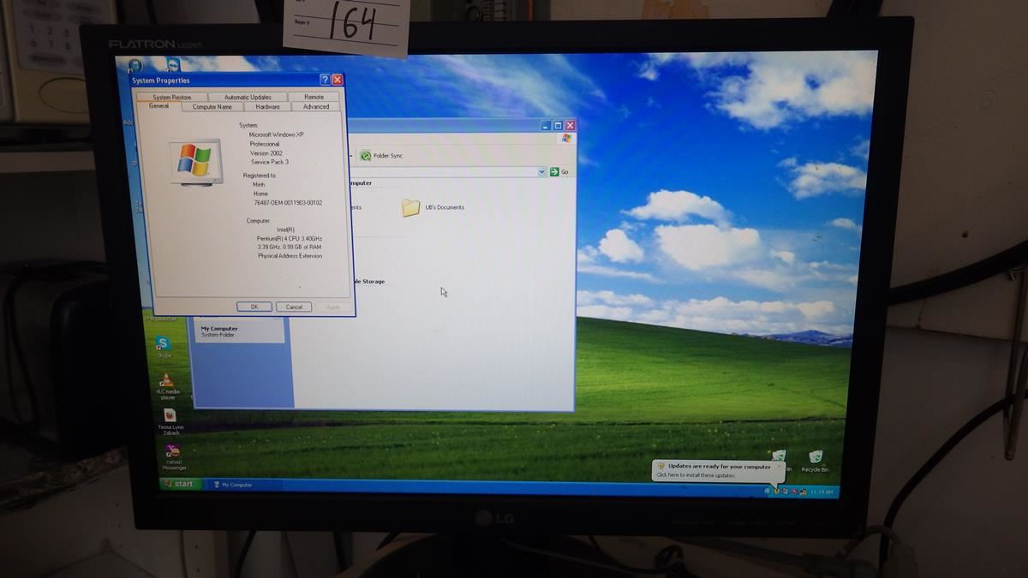This screenshot has width=1028, height=578.
Task: Launch VLC media player from desktop
Action: coord(166,385)
